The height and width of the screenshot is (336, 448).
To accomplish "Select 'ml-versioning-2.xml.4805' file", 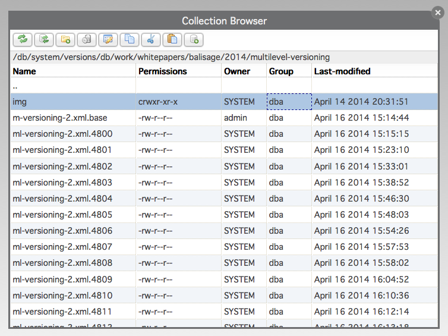I will (x=224, y=215).
